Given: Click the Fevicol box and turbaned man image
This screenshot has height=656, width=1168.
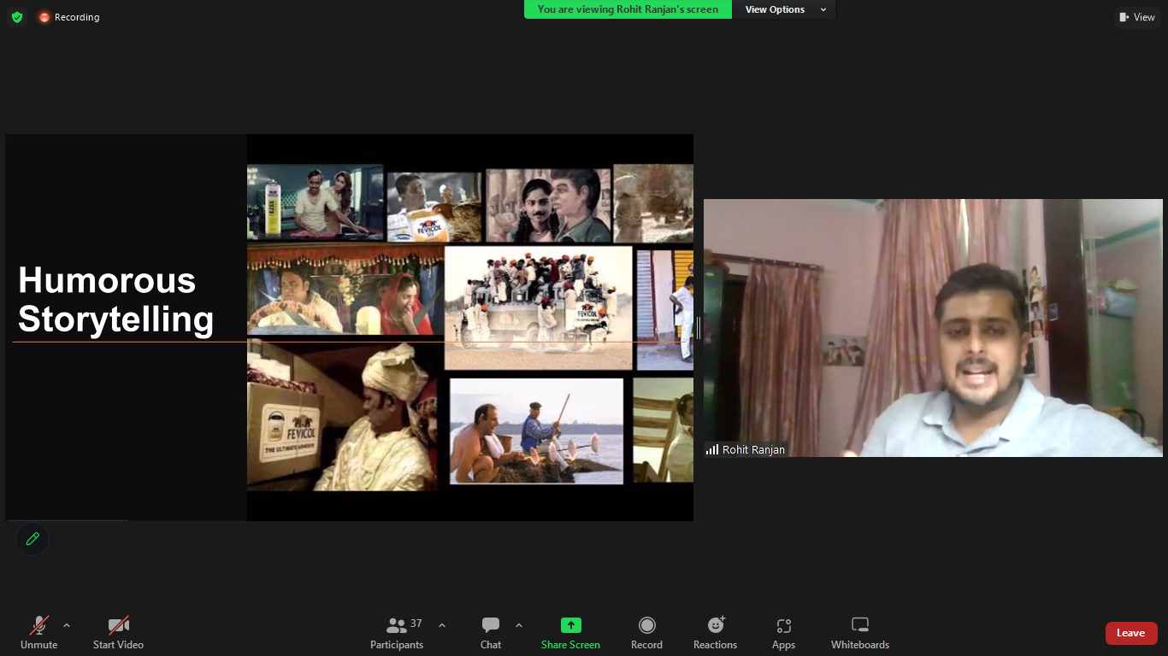Looking at the screenshot, I should click(x=342, y=414).
